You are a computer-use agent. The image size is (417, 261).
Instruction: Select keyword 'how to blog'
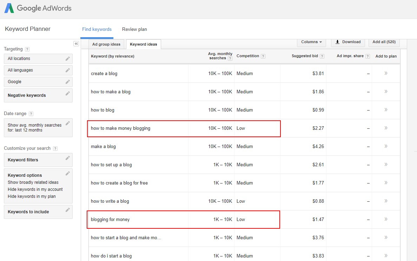coord(102,110)
